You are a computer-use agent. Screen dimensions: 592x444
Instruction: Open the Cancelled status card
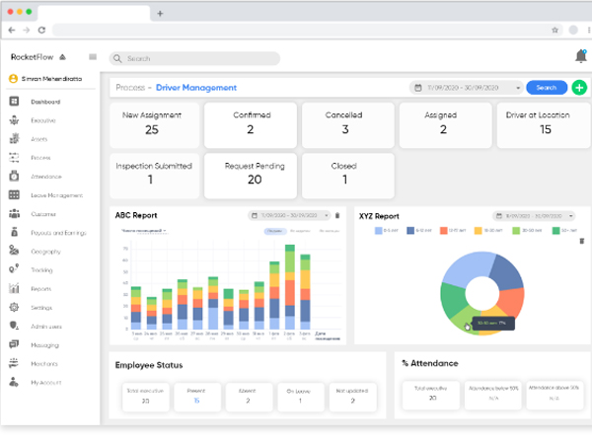click(348, 125)
